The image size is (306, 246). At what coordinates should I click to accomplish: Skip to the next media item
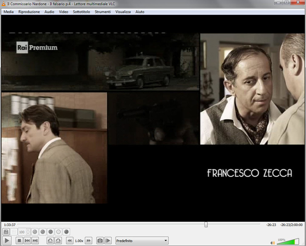(x=35, y=240)
